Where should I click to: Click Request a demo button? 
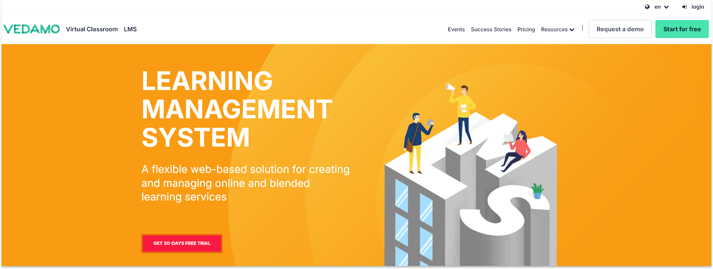[x=620, y=29]
